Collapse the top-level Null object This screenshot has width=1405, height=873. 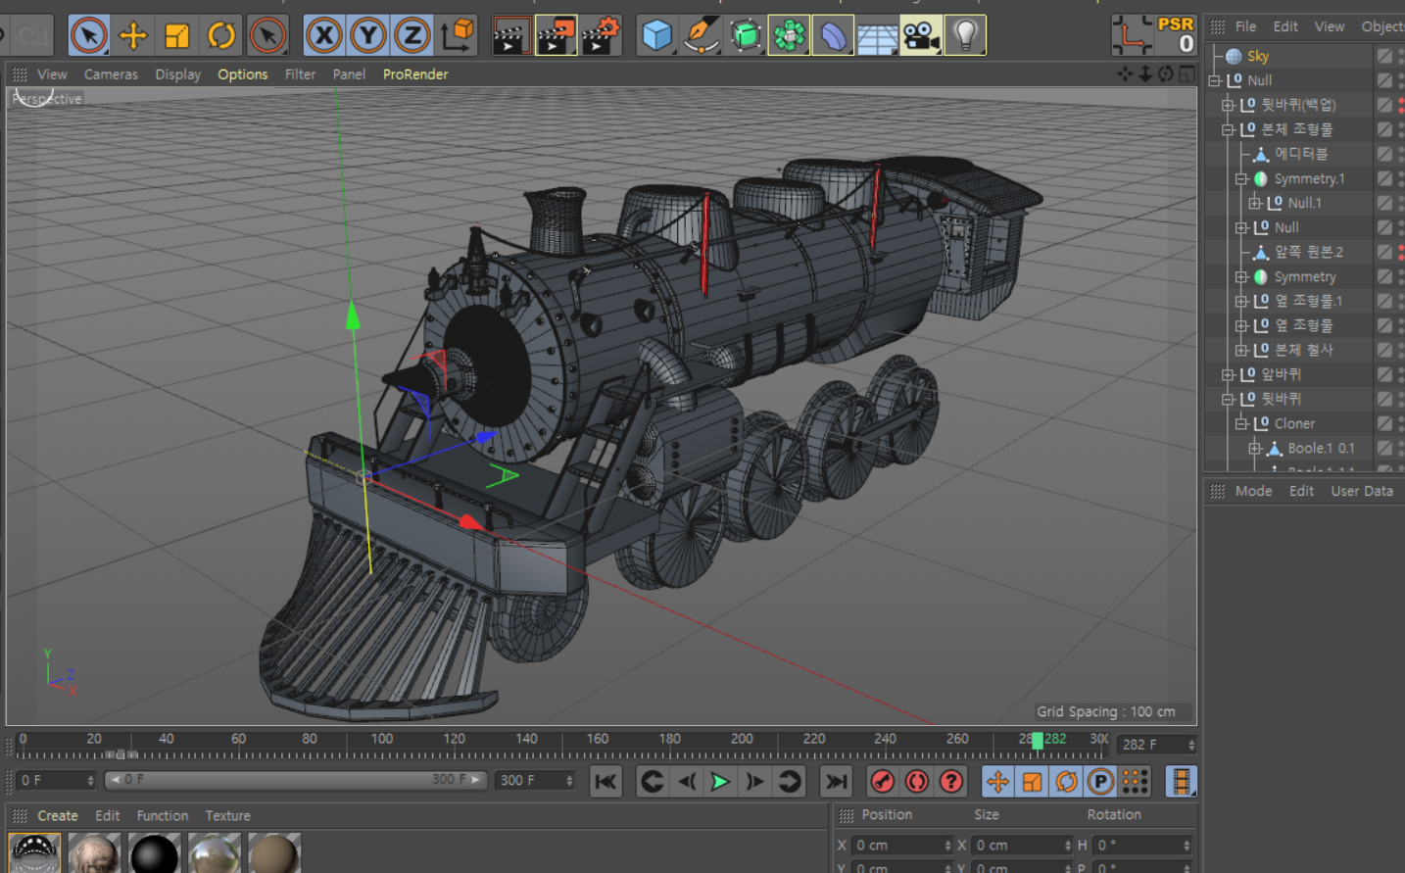(x=1215, y=80)
